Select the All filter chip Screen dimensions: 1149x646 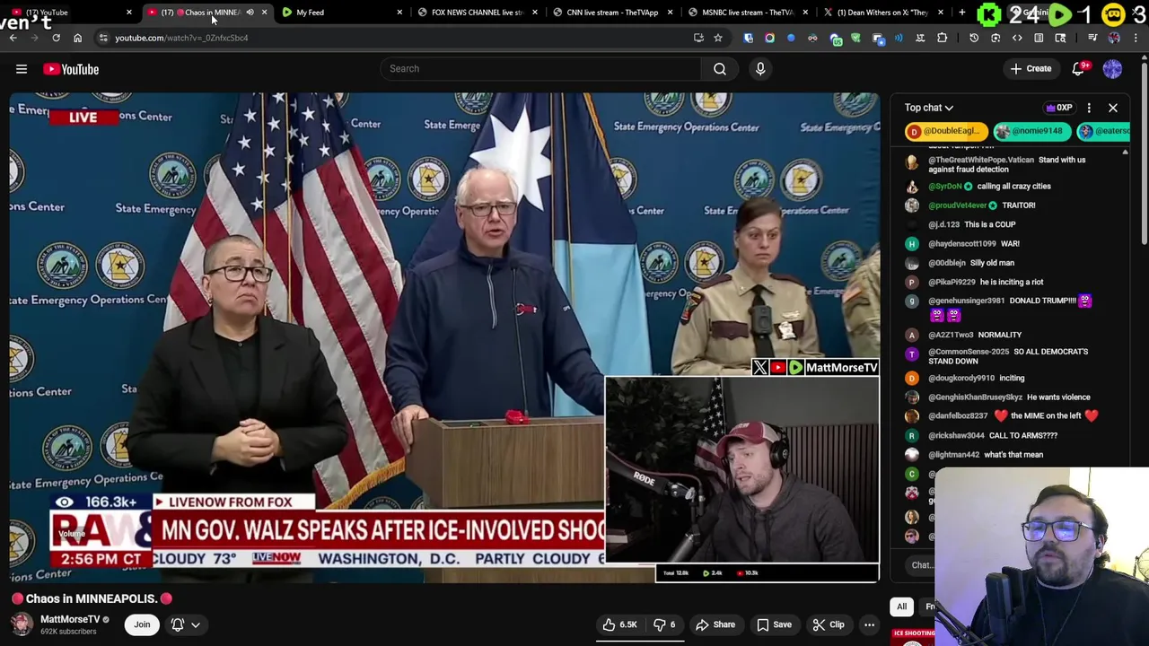(902, 607)
